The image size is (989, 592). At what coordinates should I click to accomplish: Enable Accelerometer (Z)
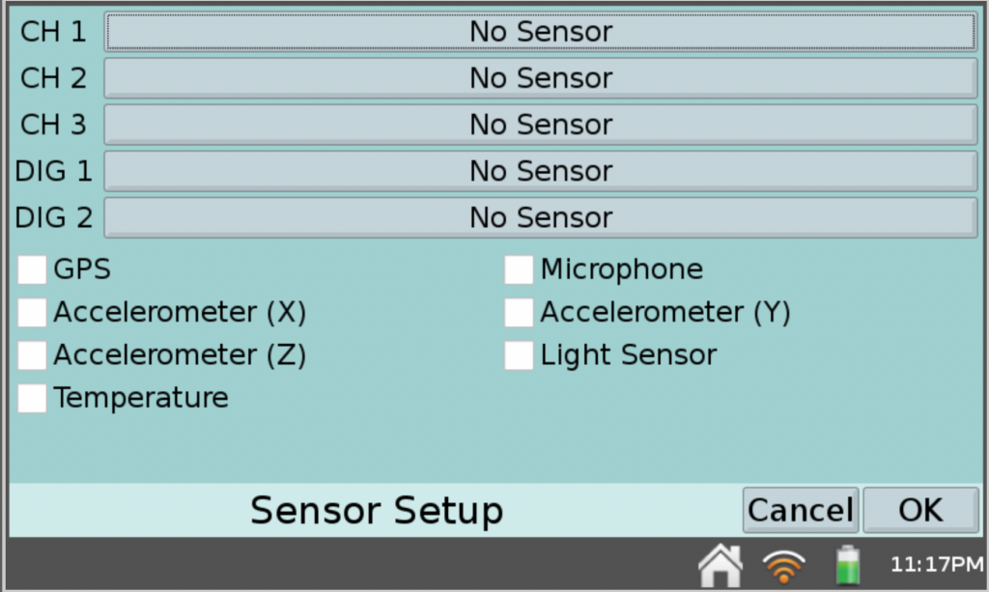click(32, 355)
